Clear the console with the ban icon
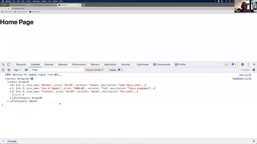This screenshot has width=257, height=144. (9, 70)
